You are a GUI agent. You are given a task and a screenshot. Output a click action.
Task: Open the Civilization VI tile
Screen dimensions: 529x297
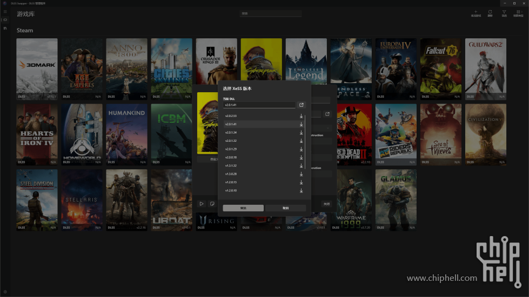(x=486, y=135)
